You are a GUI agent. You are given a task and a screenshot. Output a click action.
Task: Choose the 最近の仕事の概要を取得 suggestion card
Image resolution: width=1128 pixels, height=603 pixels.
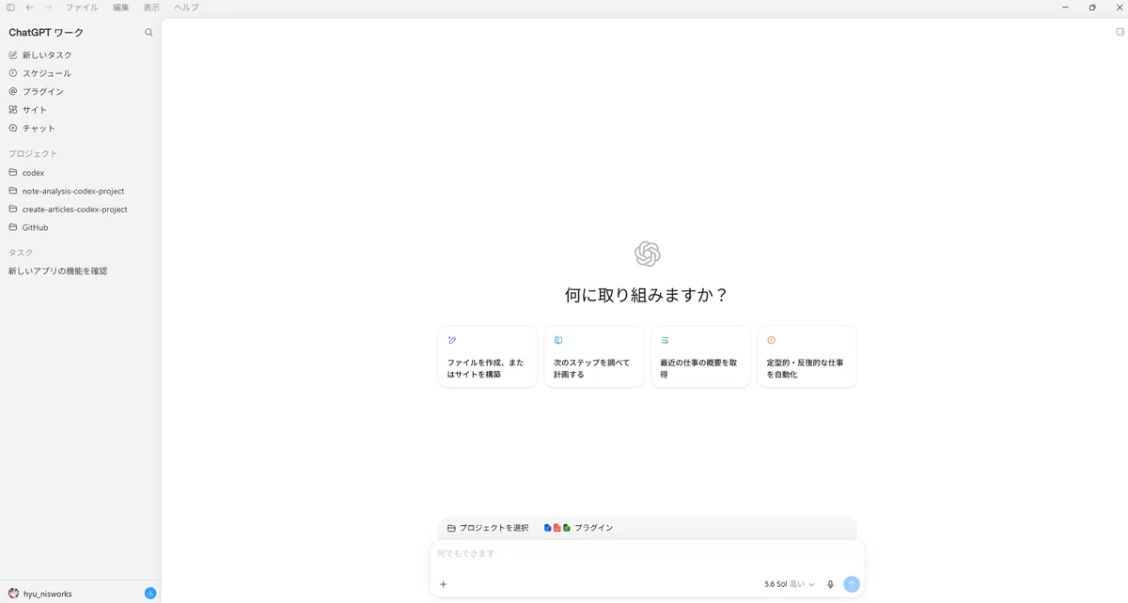700,357
